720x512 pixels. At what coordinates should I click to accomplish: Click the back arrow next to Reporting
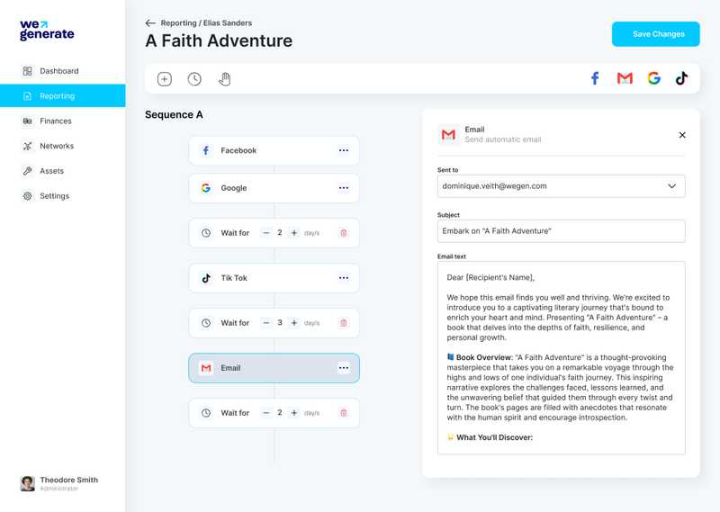coord(150,22)
